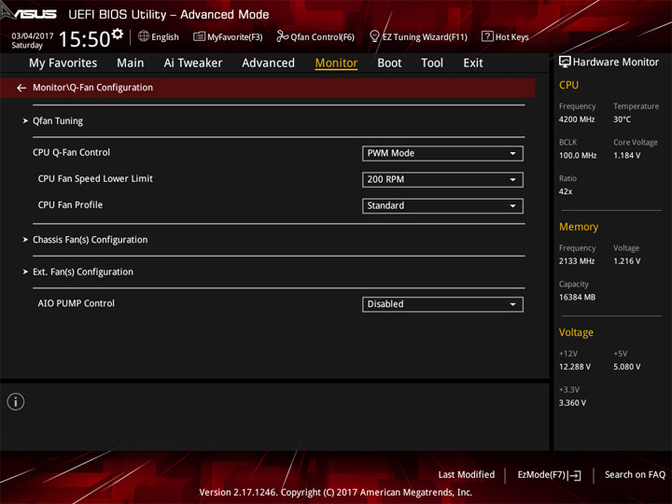This screenshot has height=504, width=672.
Task: Open AIO PUMP Control Disabled dropdown
Action: 442,304
